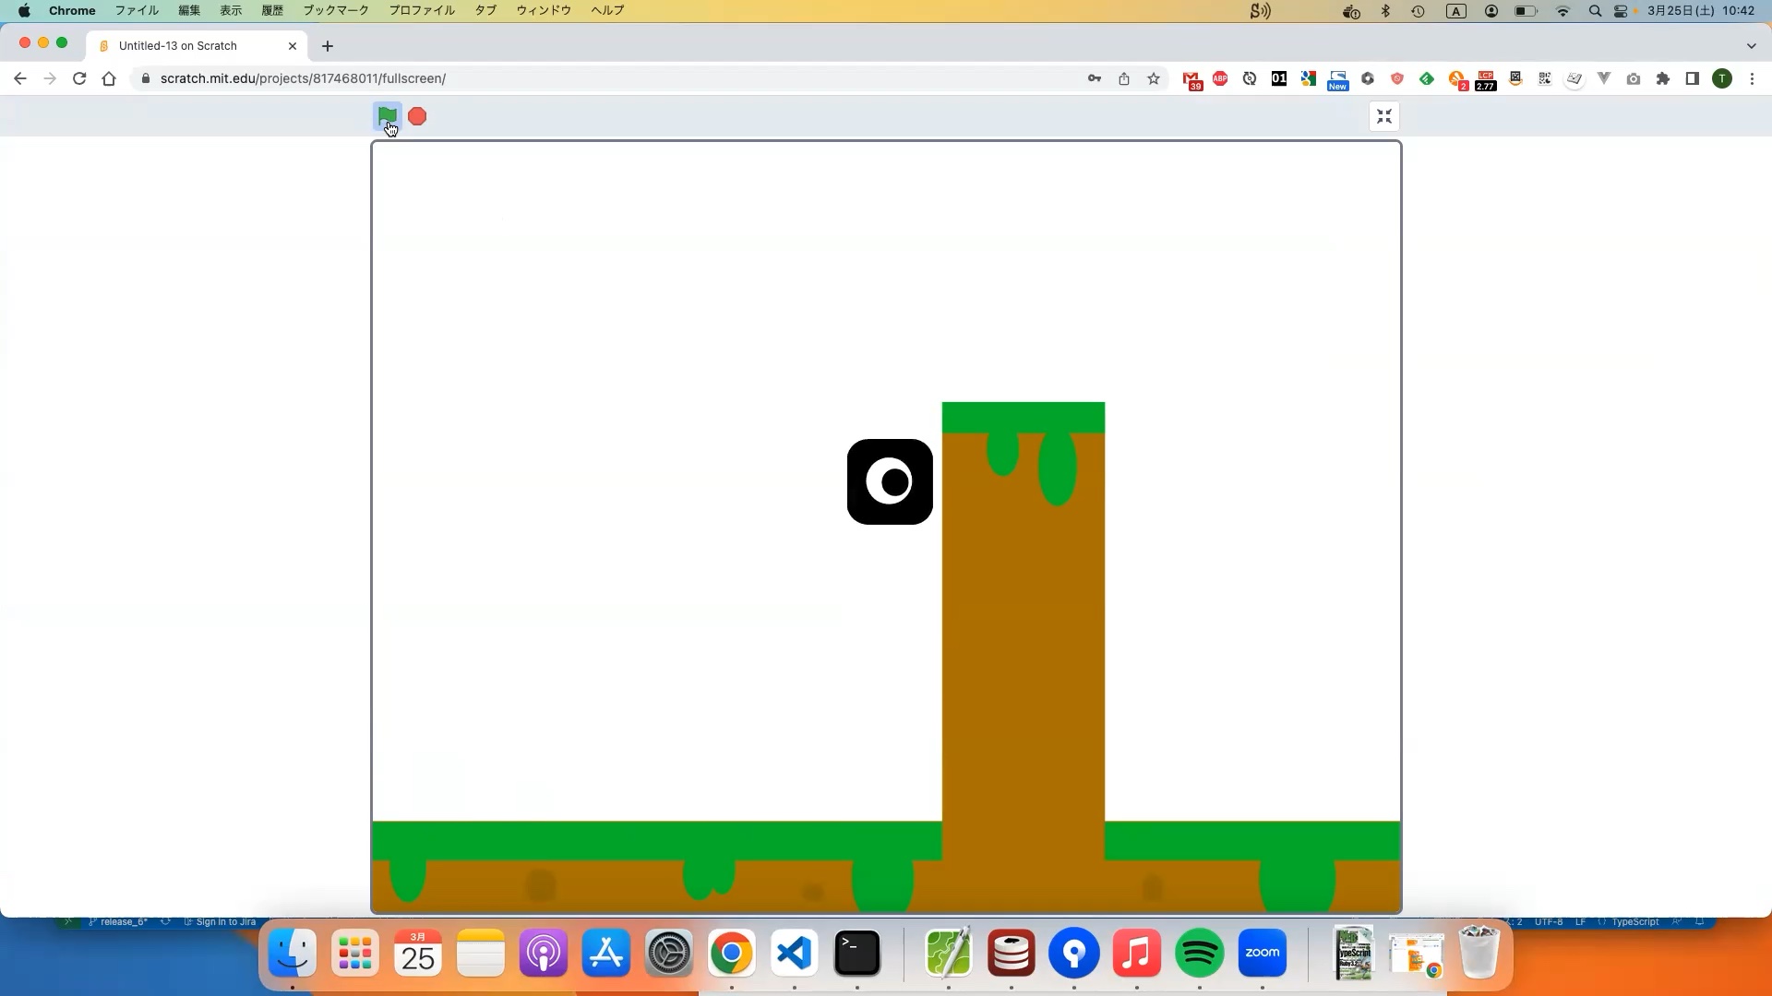Open Wi-Fi status menu
This screenshot has height=996, width=1772.
pos(1562,11)
